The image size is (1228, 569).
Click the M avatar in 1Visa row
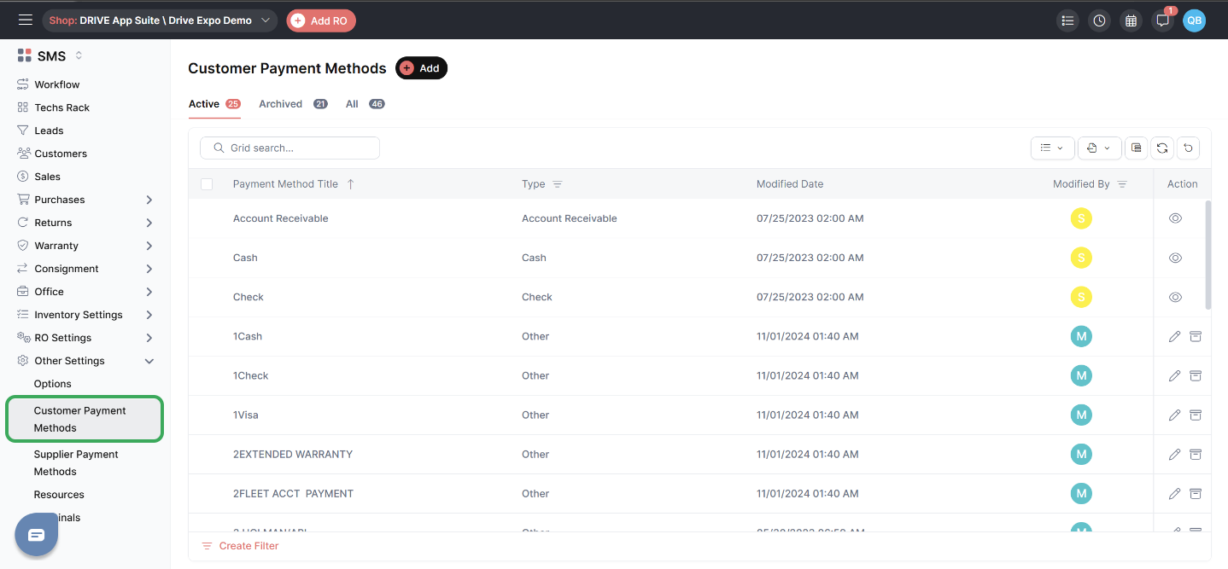pos(1081,415)
